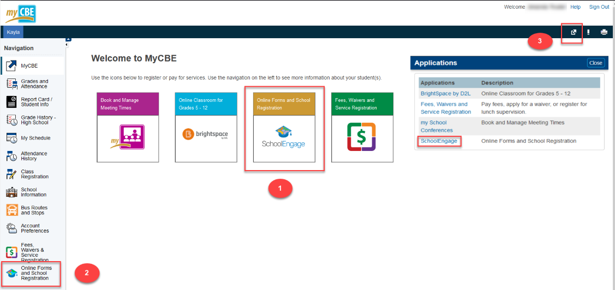Open the SchoolEngage registration tile
Image resolution: width=615 pixels, height=290 pixels.
284,128
